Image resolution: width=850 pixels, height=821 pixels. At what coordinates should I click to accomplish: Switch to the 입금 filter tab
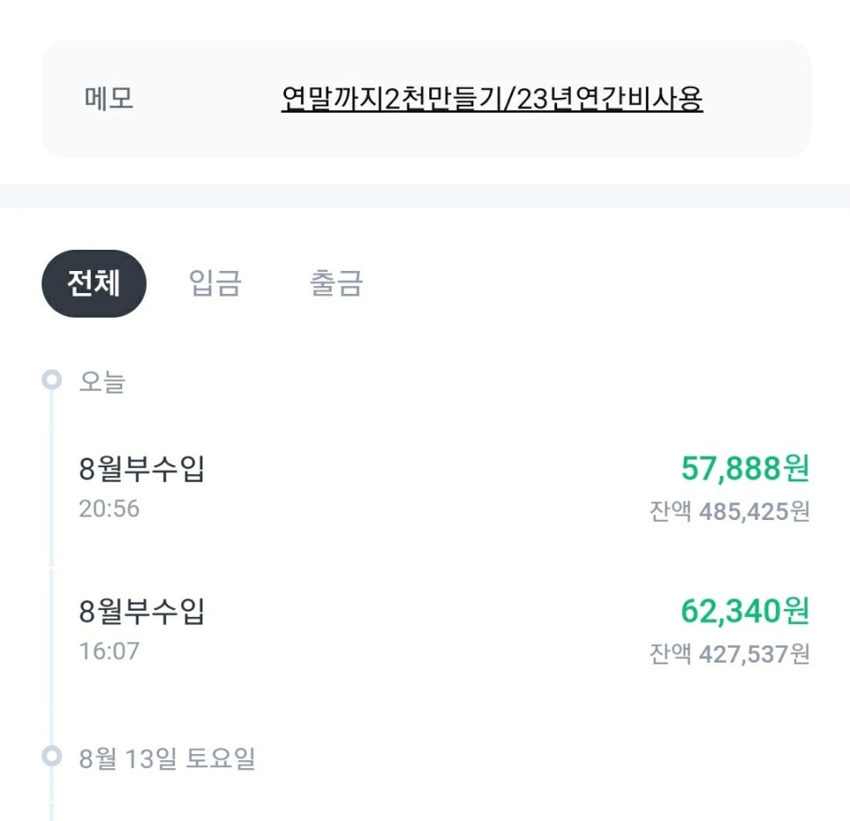click(x=214, y=283)
